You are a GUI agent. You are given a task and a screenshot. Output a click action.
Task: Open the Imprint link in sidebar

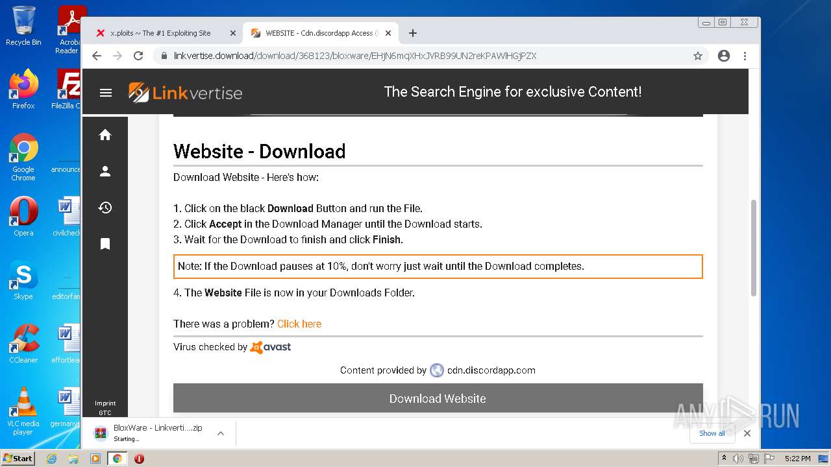[105, 403]
